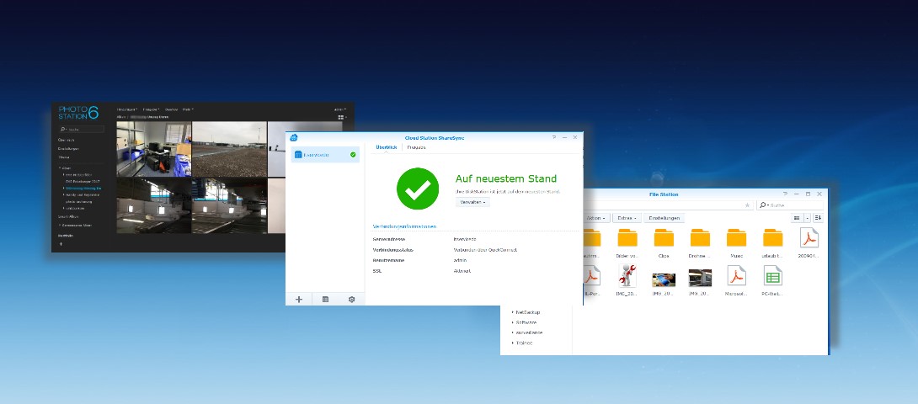Click the thumbnail view icon in File Station
The height and width of the screenshot is (404, 918).
[x=796, y=218]
